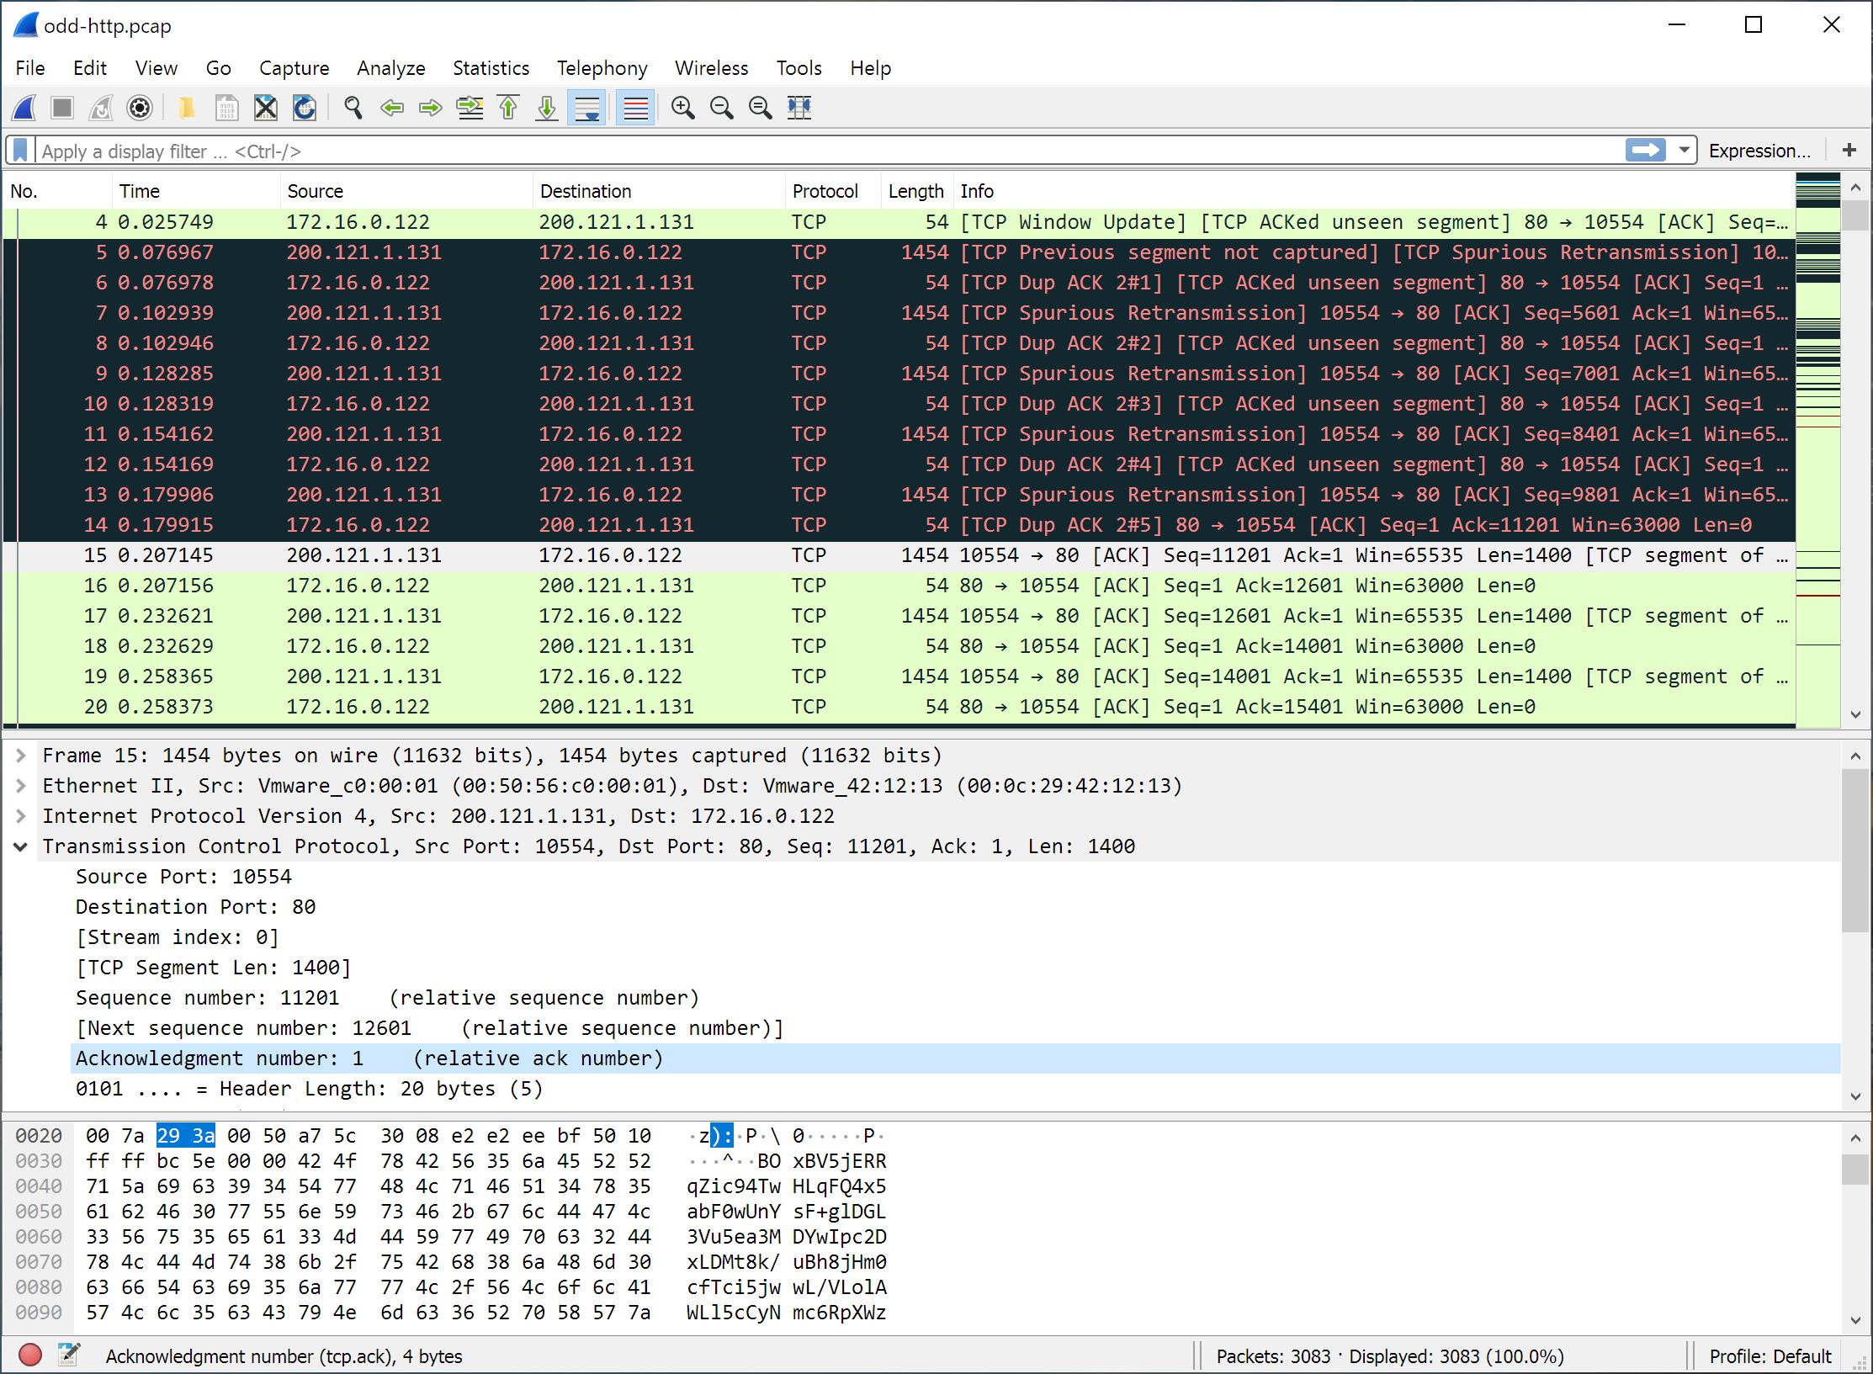Go to the last packet
Viewport: 1873px width, 1374px height.
[x=546, y=108]
